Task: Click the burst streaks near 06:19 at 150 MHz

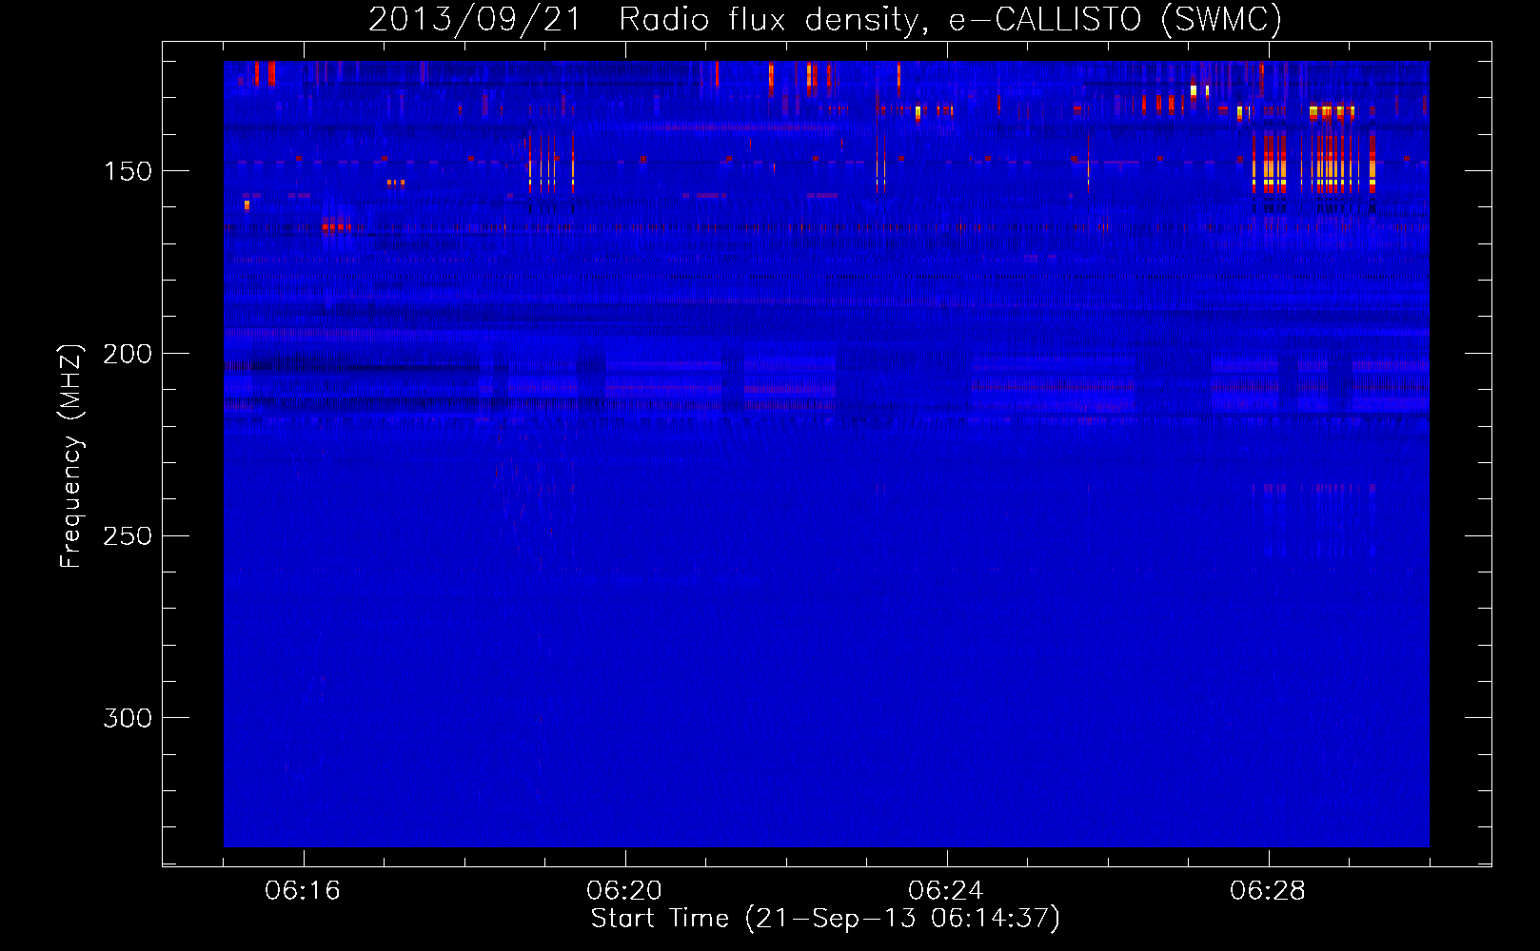Action: pos(552,162)
